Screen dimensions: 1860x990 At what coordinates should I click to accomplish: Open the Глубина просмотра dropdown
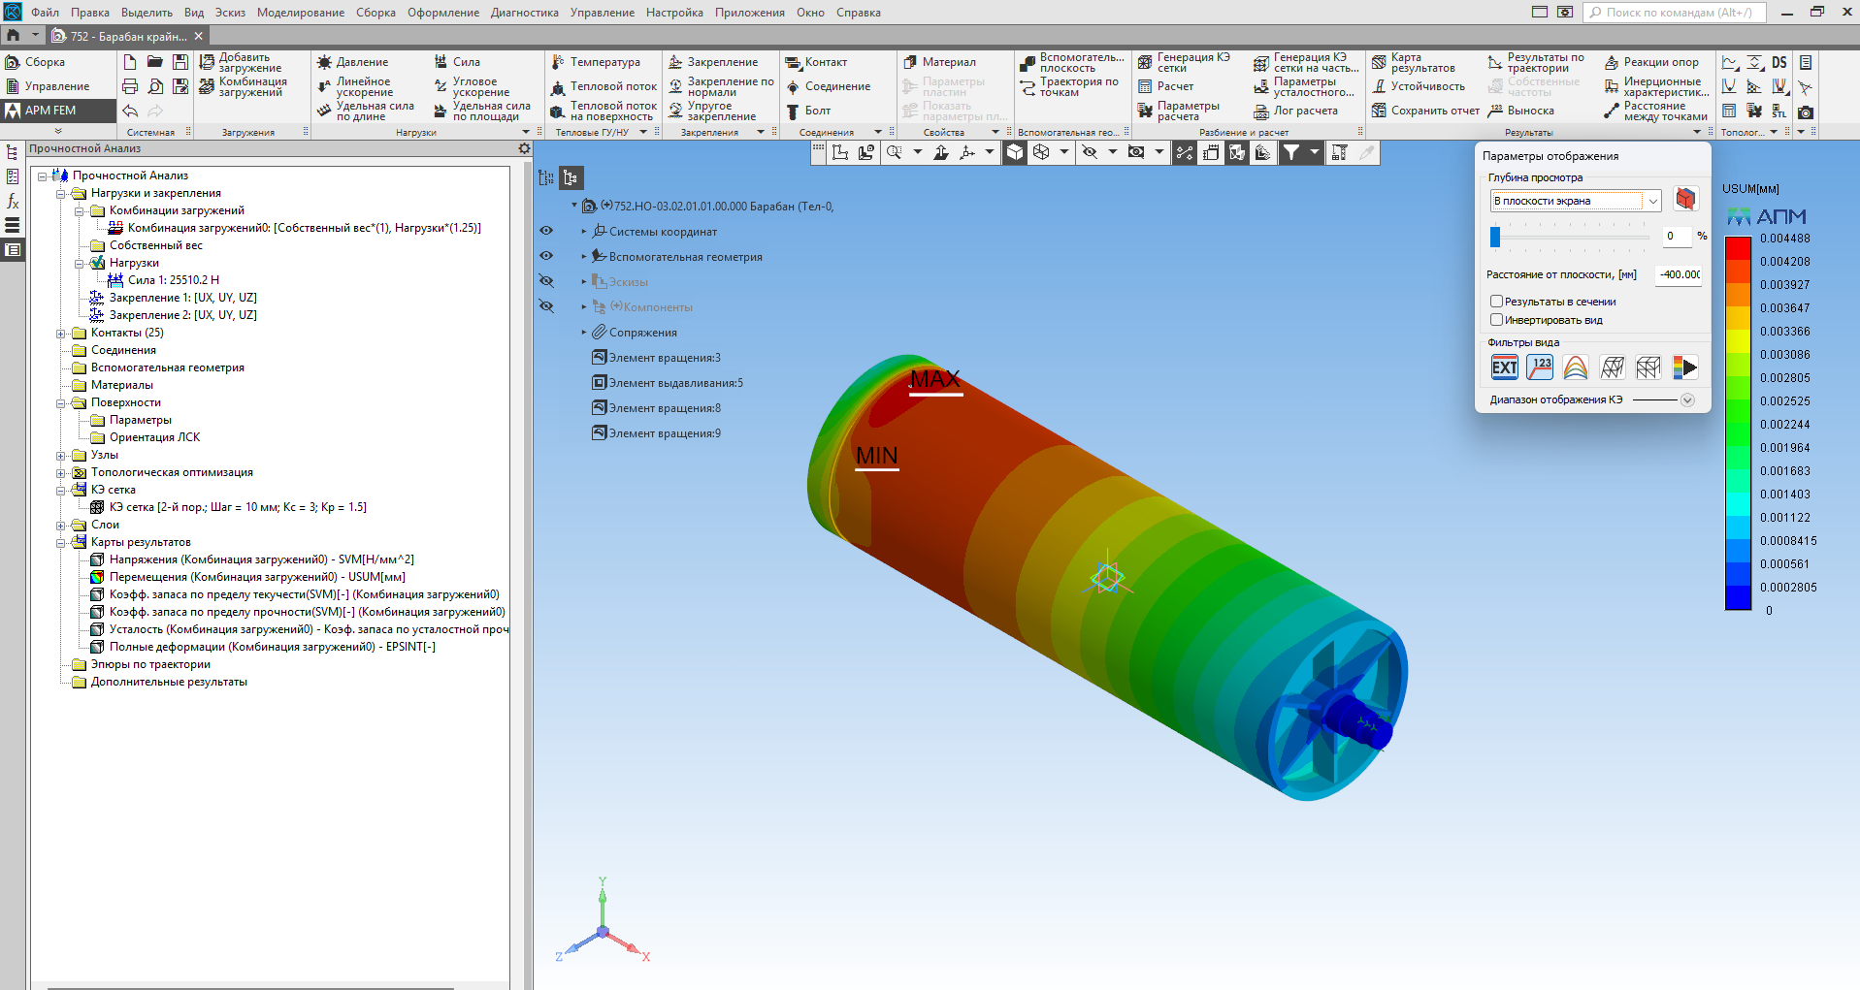(x=1652, y=202)
